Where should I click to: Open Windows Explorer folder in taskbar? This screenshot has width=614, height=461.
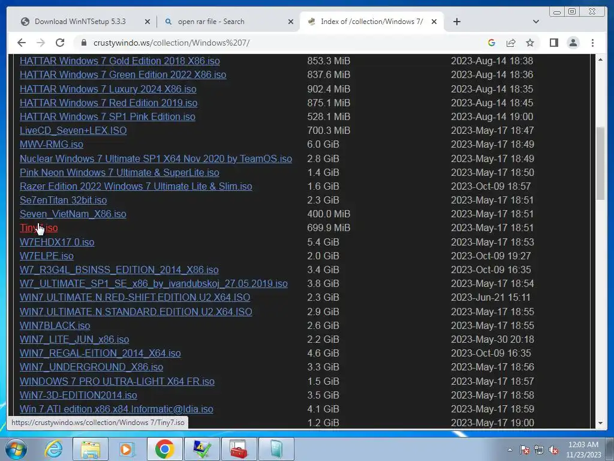[x=91, y=449]
